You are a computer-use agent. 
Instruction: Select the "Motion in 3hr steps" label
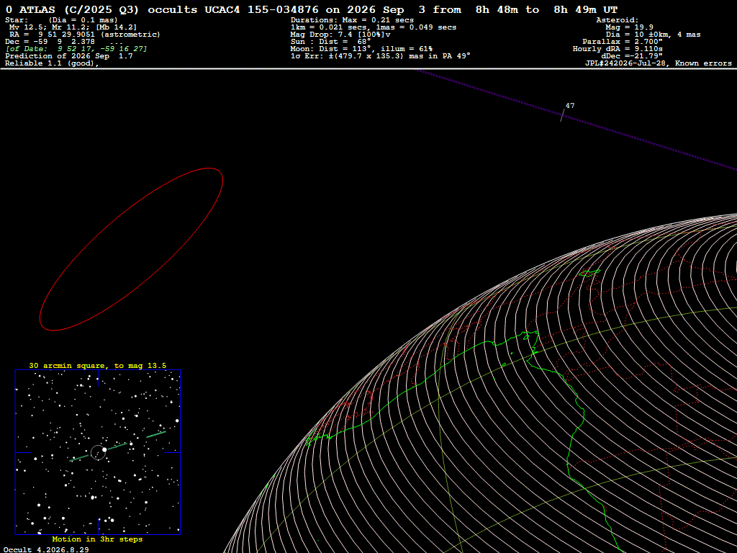tap(97, 539)
